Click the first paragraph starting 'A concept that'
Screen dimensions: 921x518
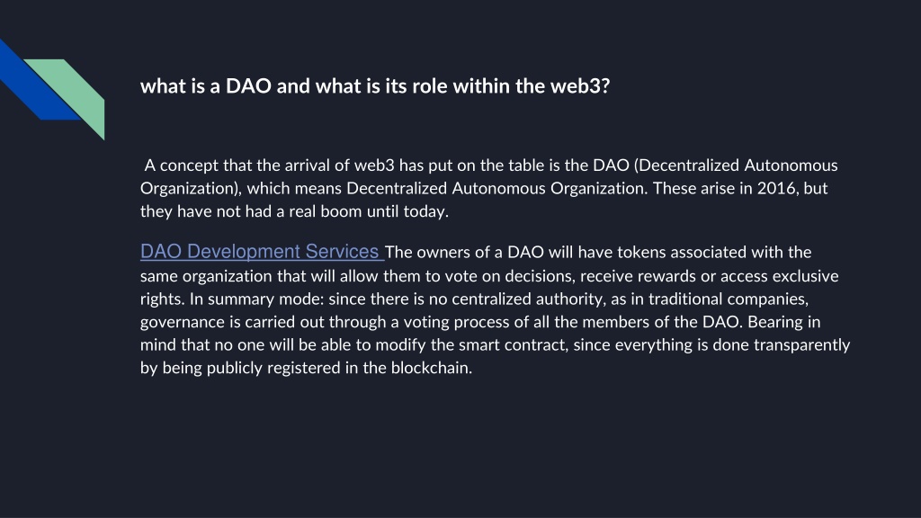pyautogui.click(x=488, y=188)
